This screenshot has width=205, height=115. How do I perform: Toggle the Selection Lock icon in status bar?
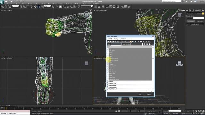pyautogui.click(x=116, y=111)
